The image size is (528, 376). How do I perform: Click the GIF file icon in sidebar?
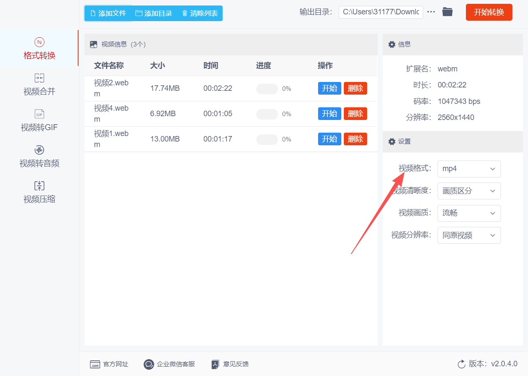pos(39,114)
